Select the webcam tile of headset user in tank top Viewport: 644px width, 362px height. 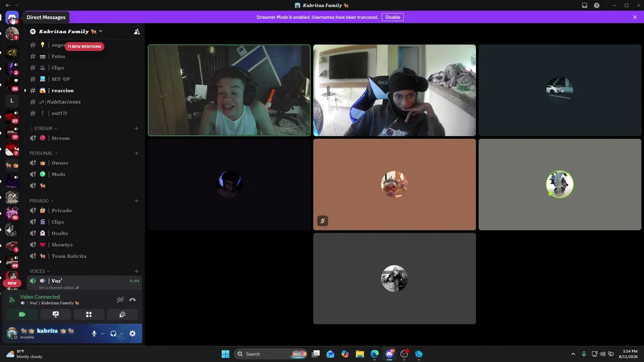tap(229, 90)
